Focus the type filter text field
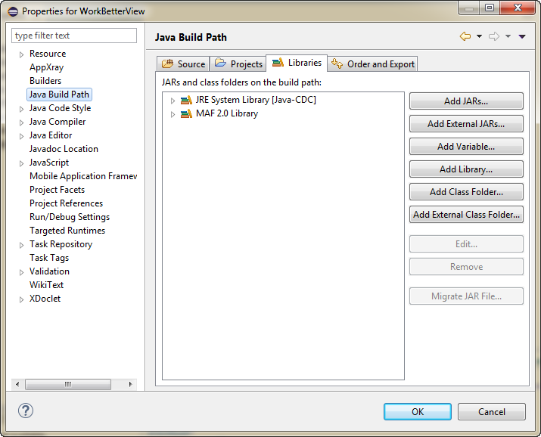This screenshot has height=437, width=541. click(x=74, y=36)
